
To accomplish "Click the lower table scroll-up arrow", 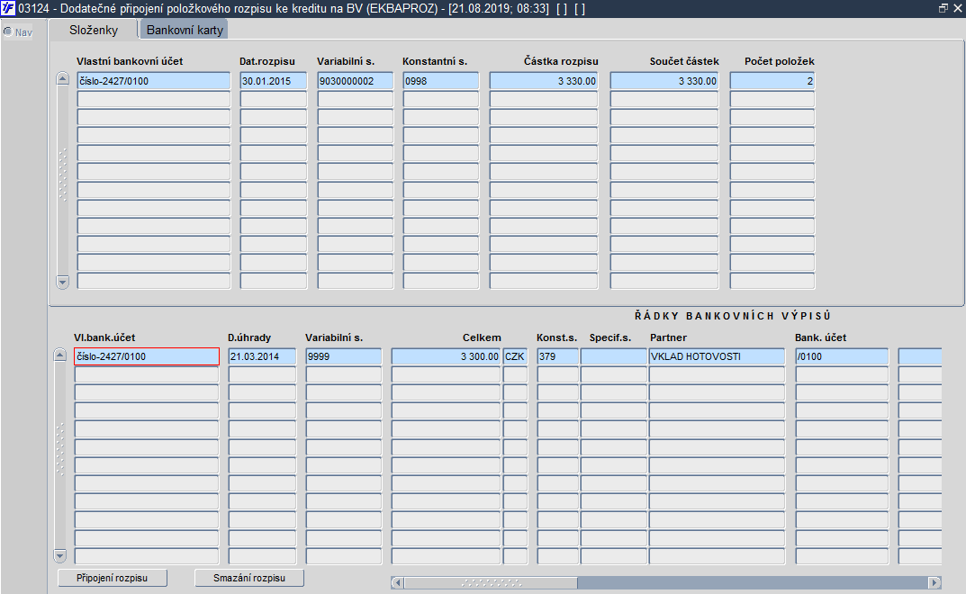I will click(x=59, y=355).
